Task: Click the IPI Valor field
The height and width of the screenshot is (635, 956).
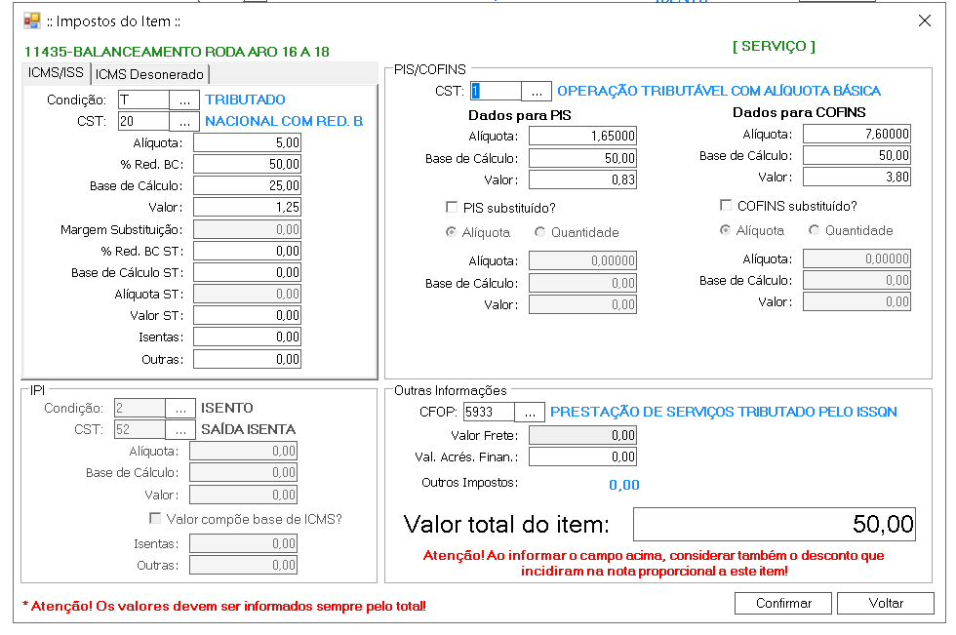Action: [243, 495]
